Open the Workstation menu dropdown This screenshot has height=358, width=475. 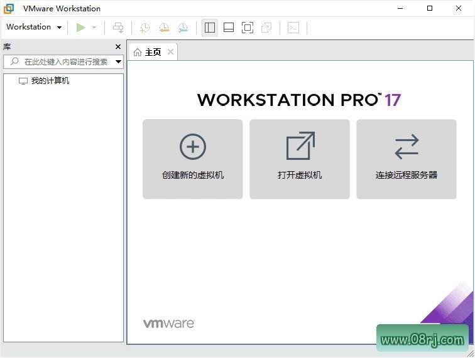[34, 27]
